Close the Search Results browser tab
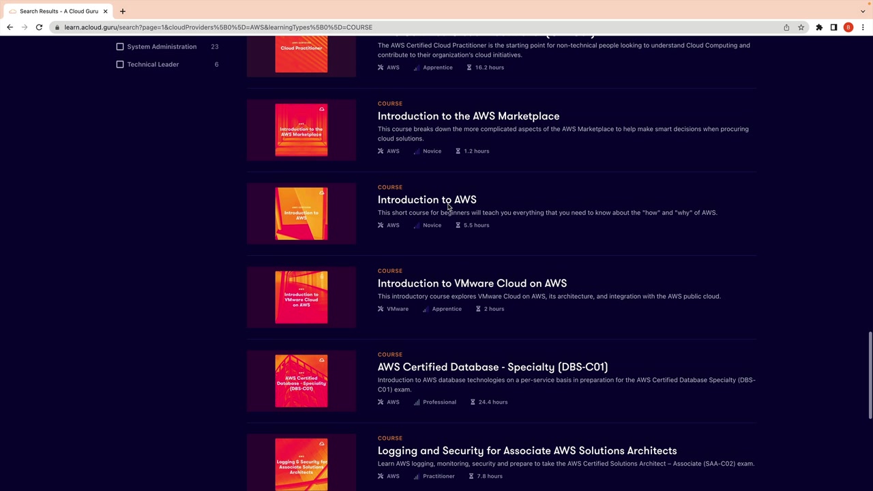873x491 pixels. pos(105,11)
